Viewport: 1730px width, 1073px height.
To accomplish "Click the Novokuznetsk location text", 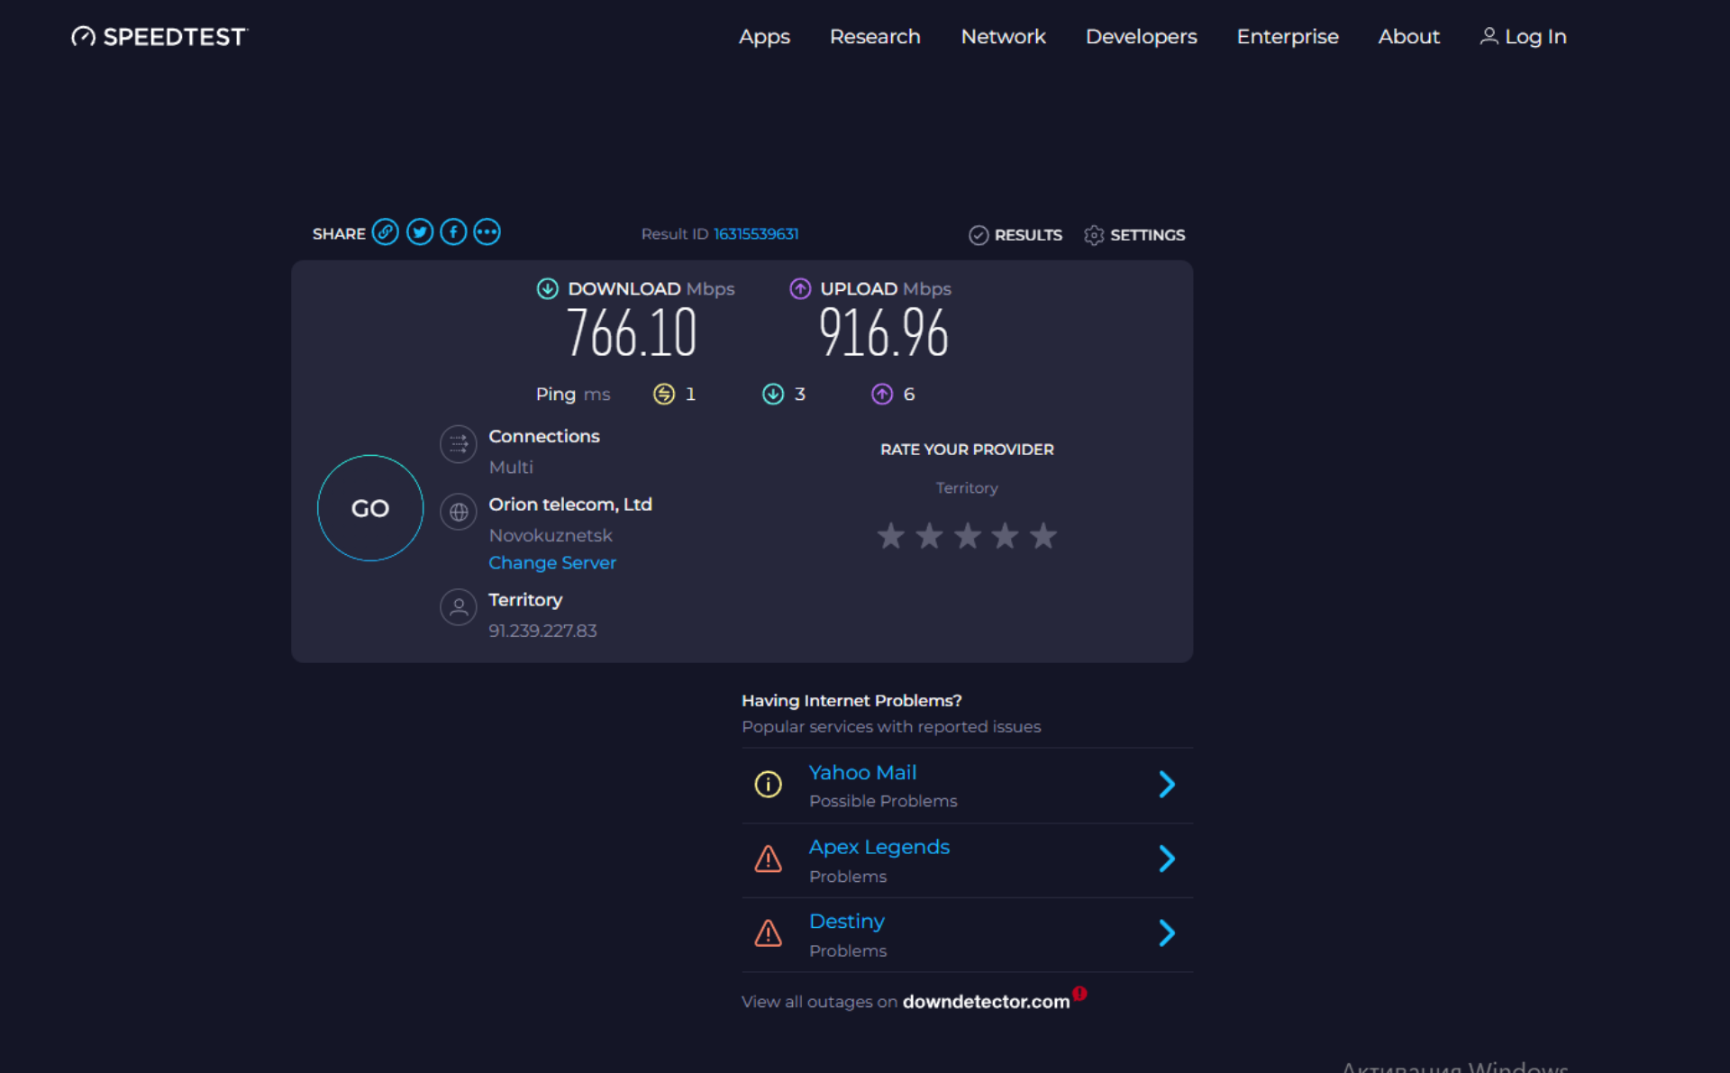I will 551,535.
